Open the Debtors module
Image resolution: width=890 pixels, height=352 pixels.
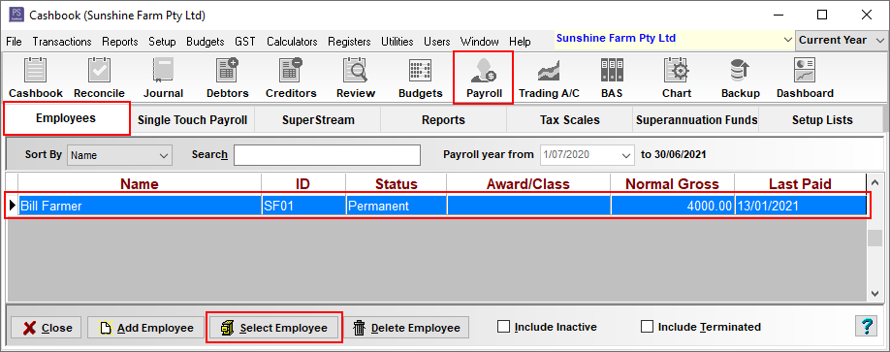click(227, 78)
